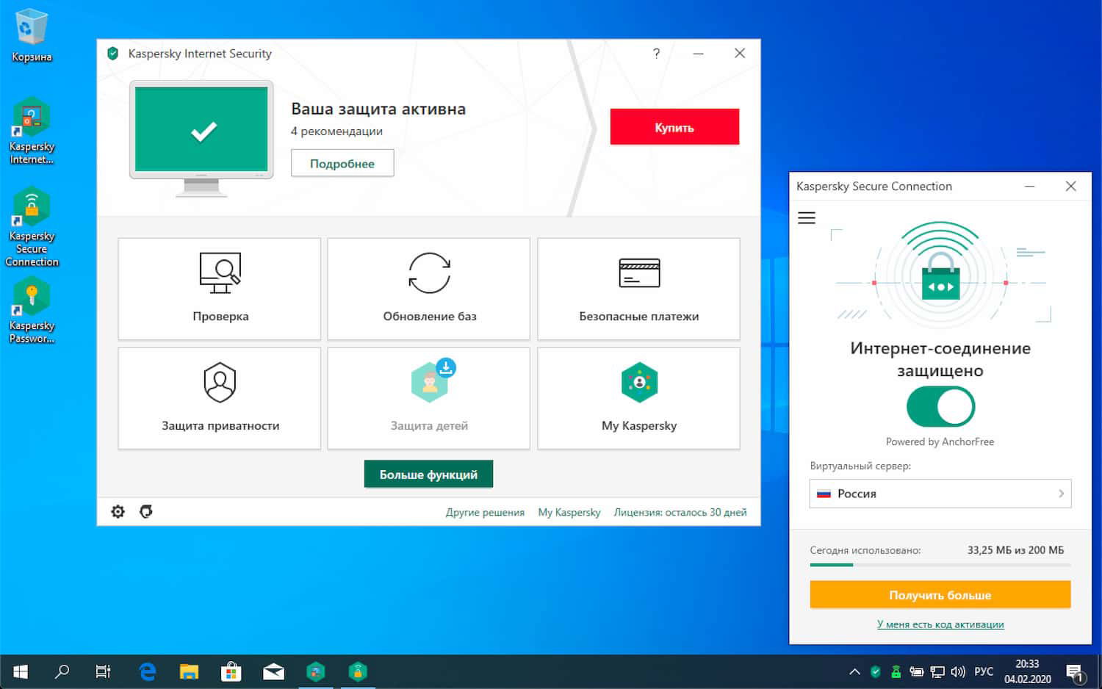1102x689 pixels.
Task: Click the green padlock tray icon
Action: click(896, 671)
